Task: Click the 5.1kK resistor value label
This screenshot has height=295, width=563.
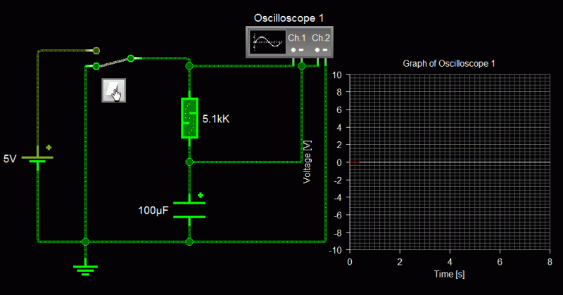Action: (216, 119)
